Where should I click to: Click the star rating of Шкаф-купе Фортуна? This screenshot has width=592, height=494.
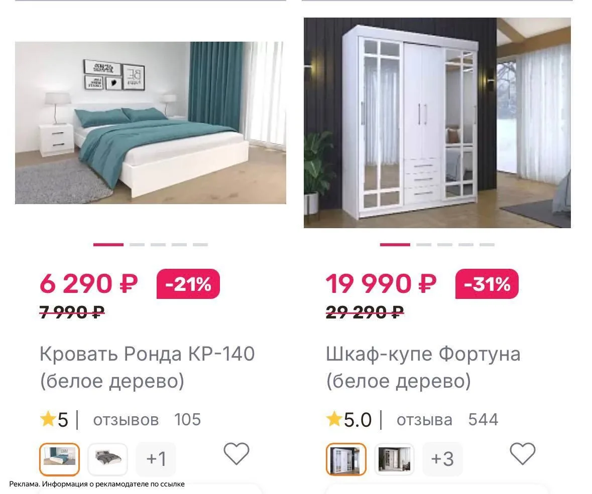pos(349,420)
